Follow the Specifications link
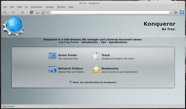Screen dimensions: 186x109 click(118, 42)
